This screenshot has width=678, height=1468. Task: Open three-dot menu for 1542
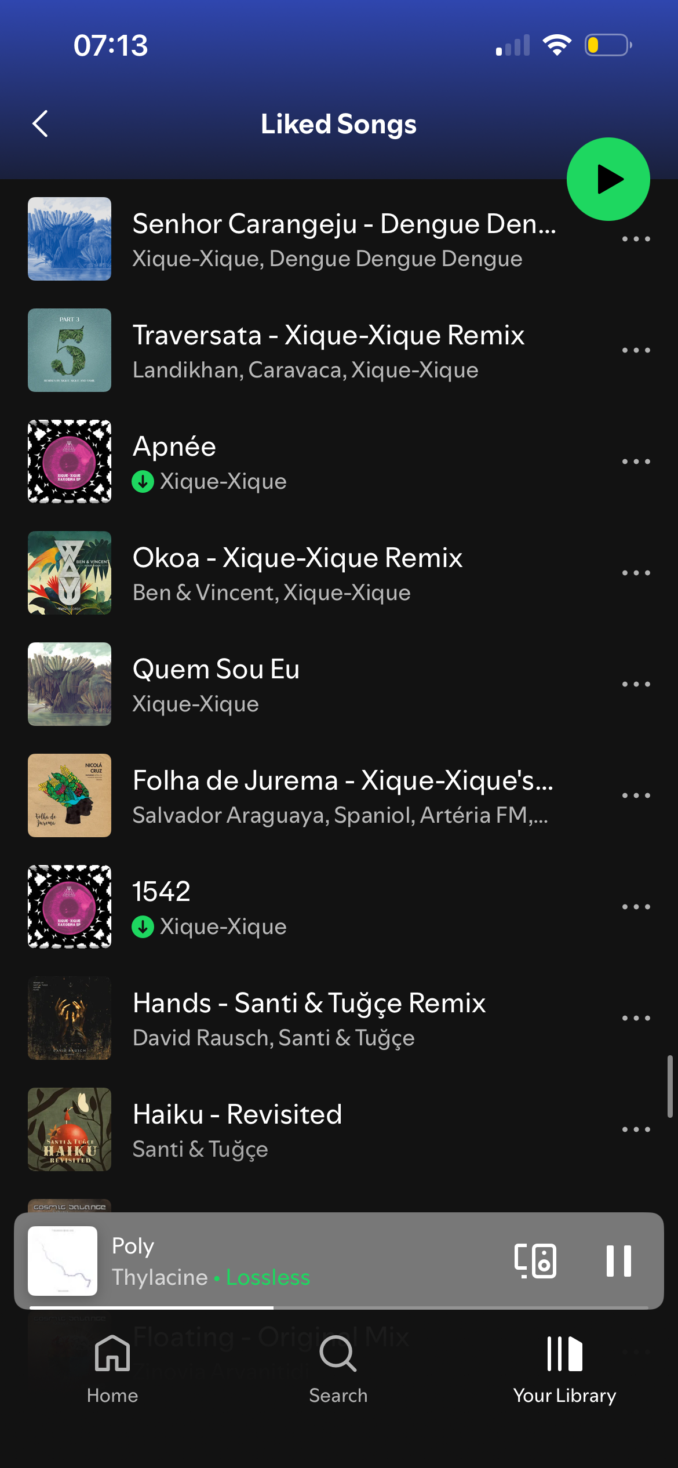pos(636,907)
